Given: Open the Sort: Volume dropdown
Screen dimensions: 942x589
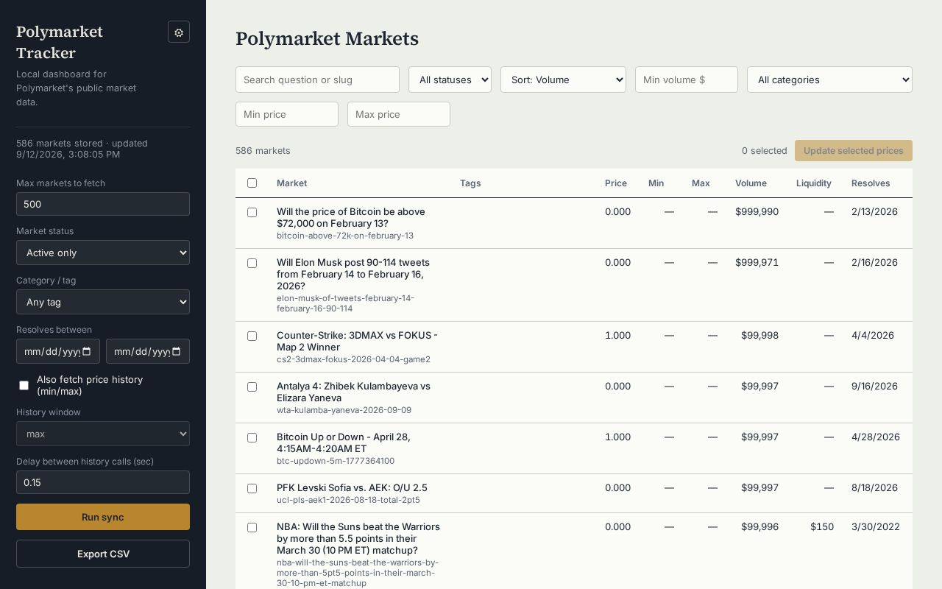Looking at the screenshot, I should [563, 80].
